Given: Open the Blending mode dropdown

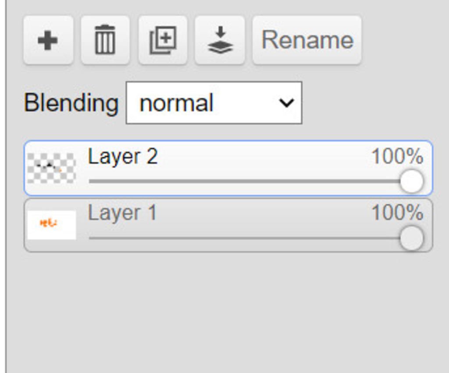Looking at the screenshot, I should (x=214, y=103).
